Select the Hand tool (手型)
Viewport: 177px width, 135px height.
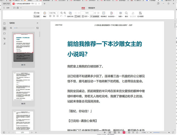(x=36, y=13)
